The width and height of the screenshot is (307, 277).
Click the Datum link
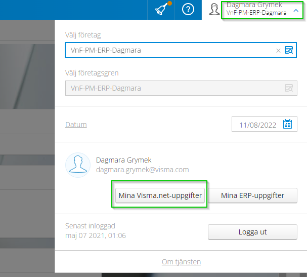point(76,125)
